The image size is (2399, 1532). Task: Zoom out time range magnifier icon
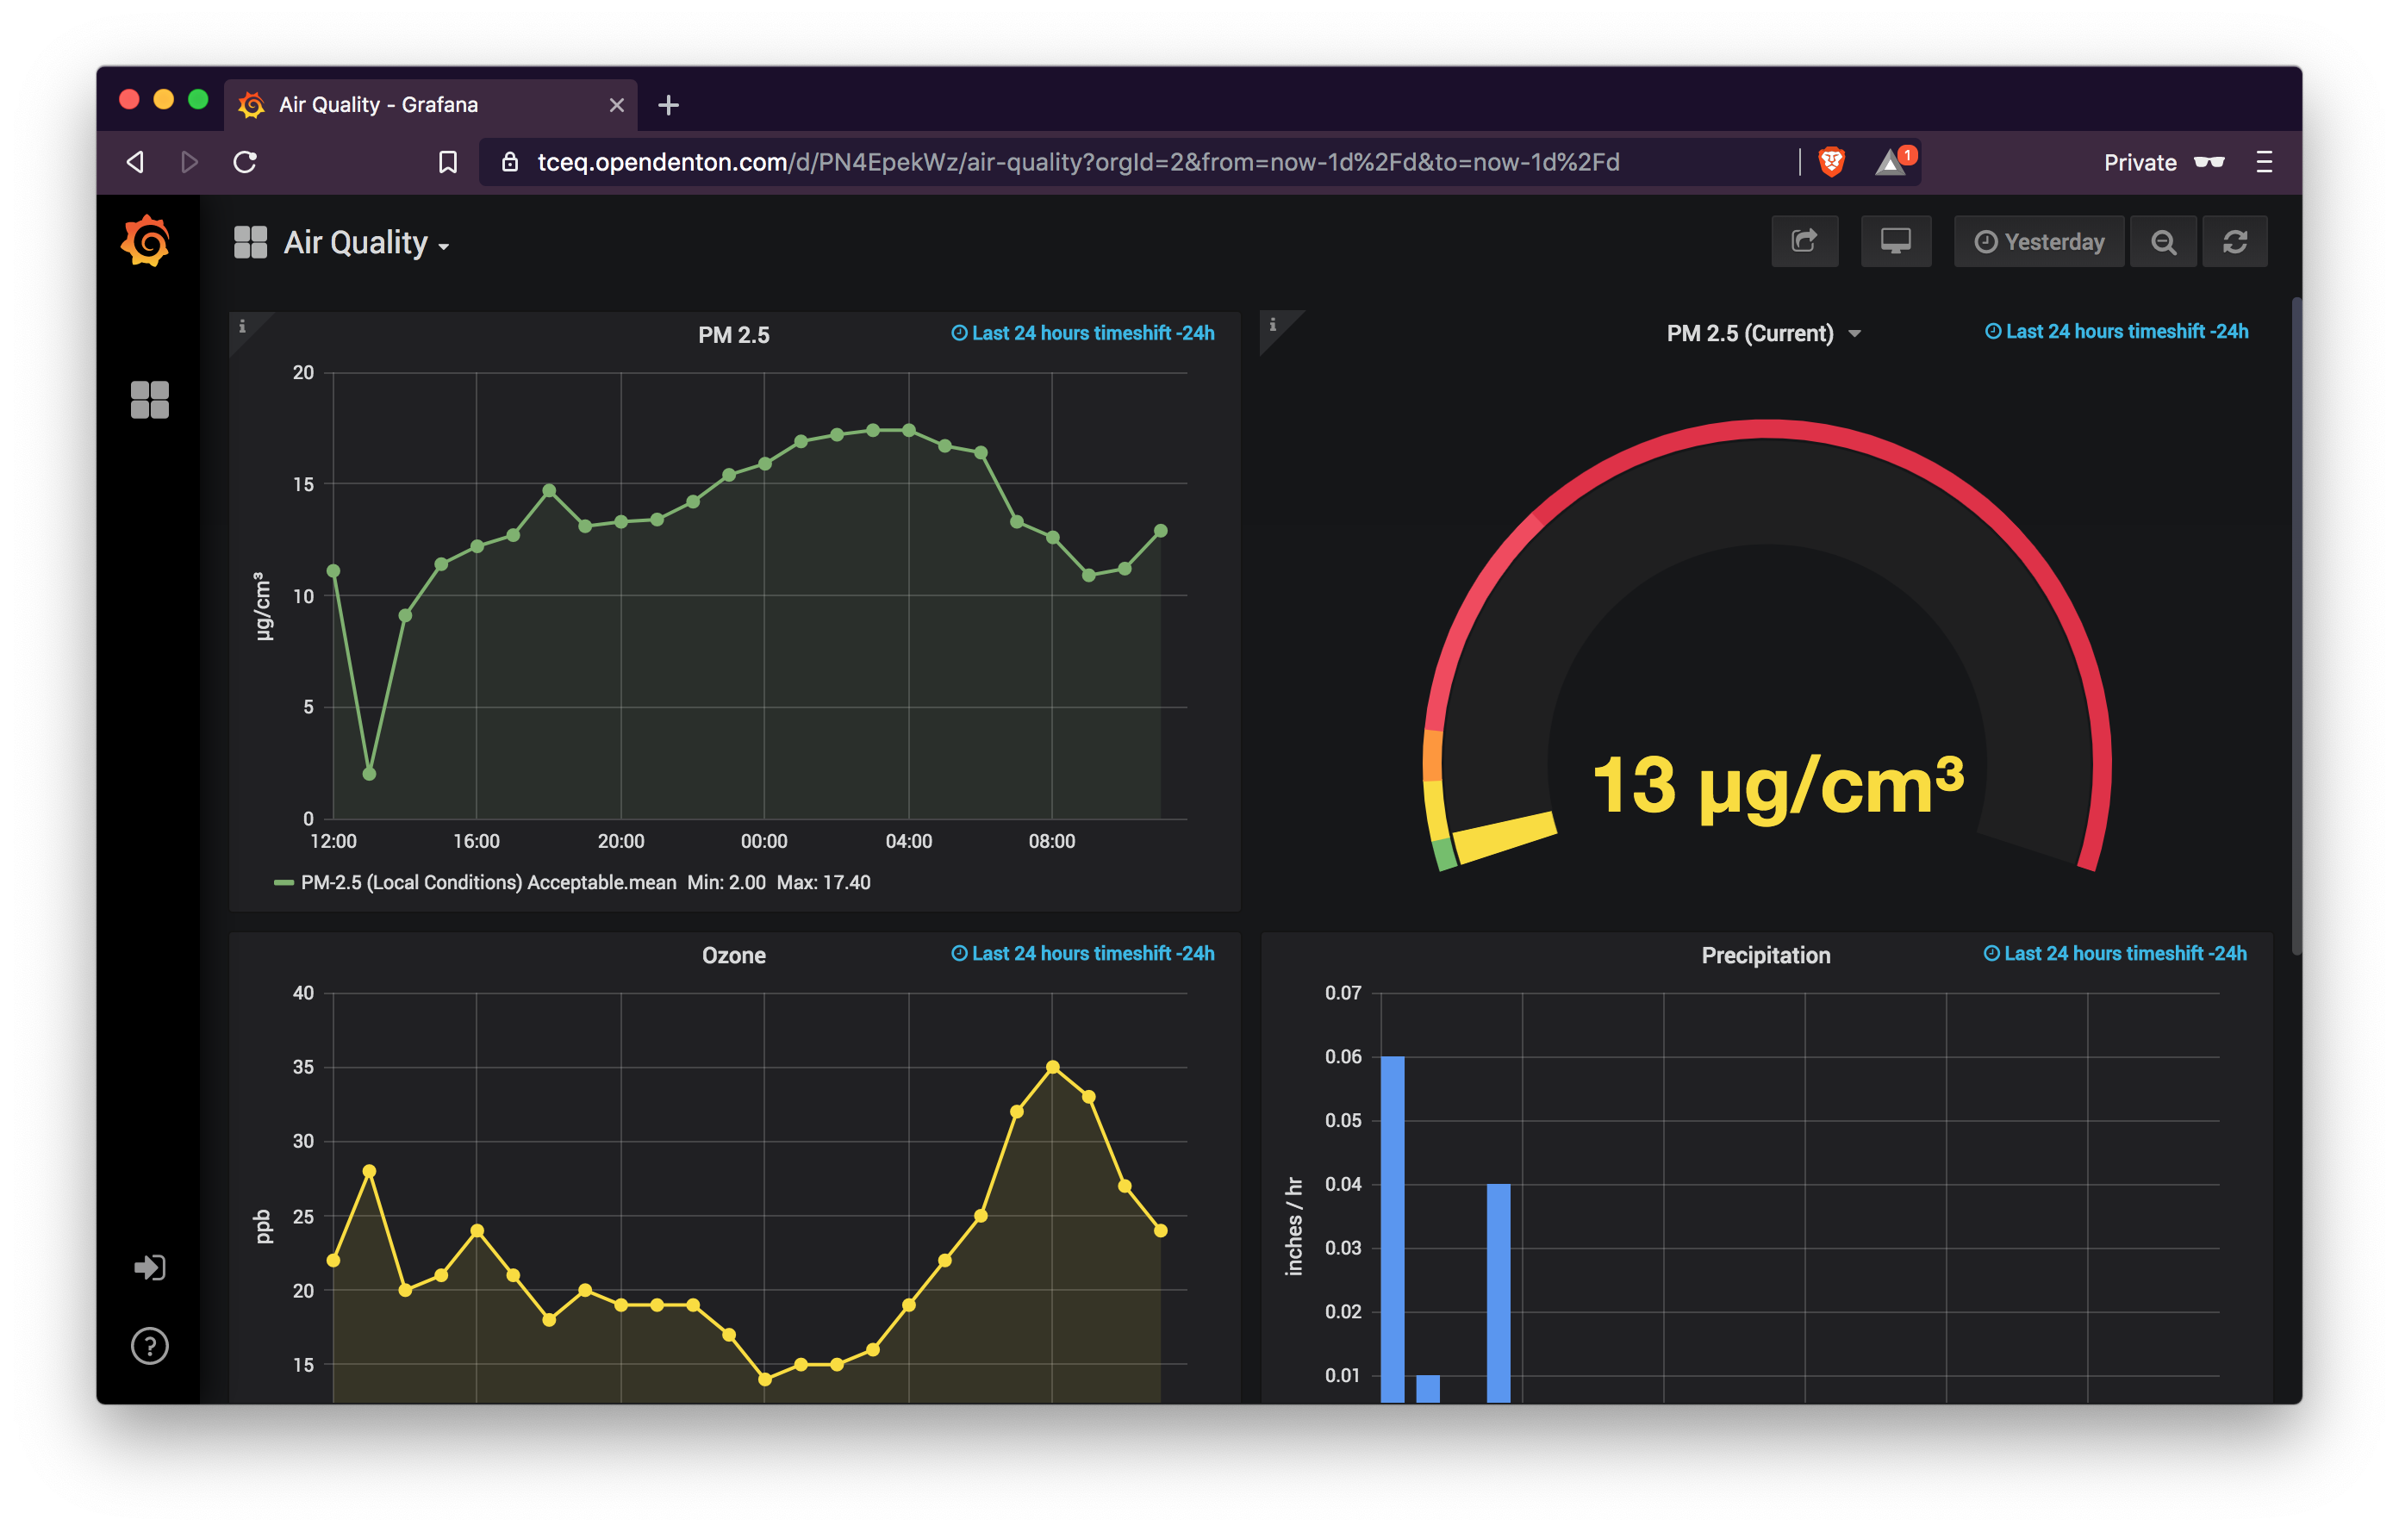tap(2163, 242)
